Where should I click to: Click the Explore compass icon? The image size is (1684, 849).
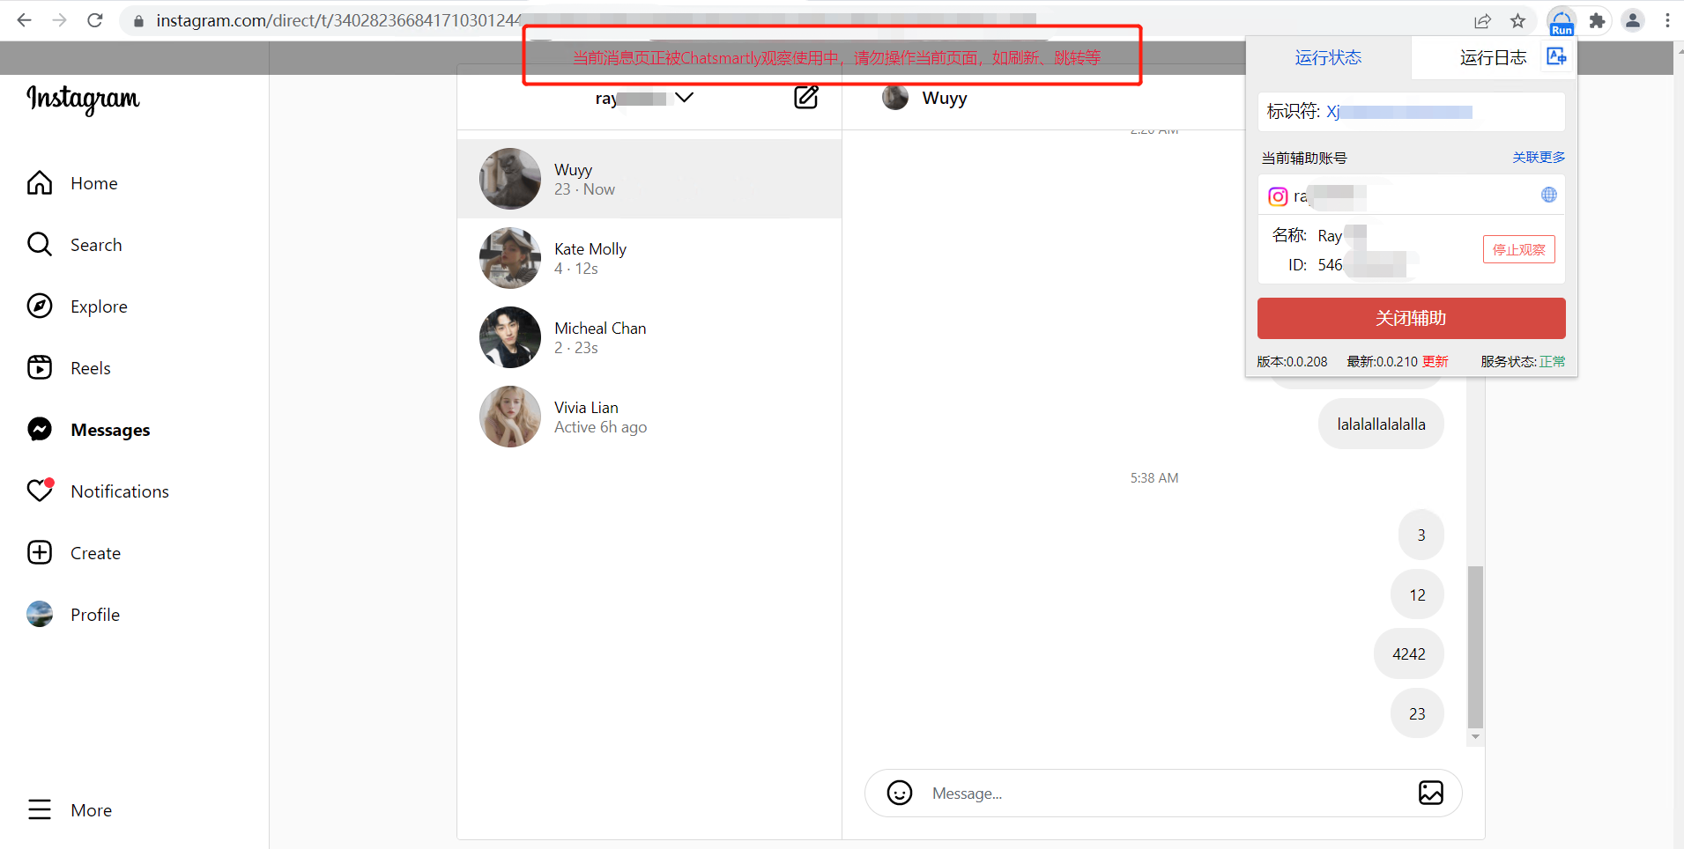pyautogui.click(x=40, y=306)
